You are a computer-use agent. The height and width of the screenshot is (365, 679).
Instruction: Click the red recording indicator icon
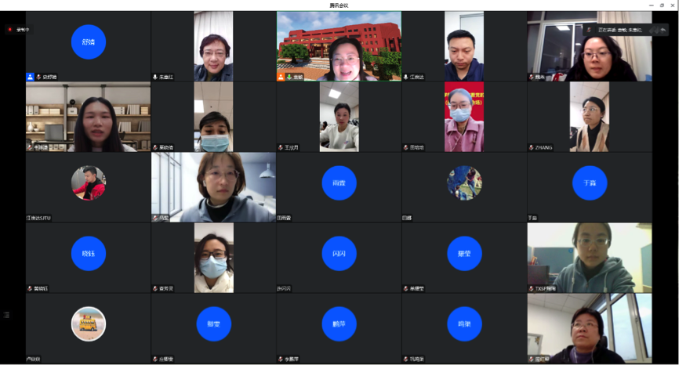pos(10,30)
